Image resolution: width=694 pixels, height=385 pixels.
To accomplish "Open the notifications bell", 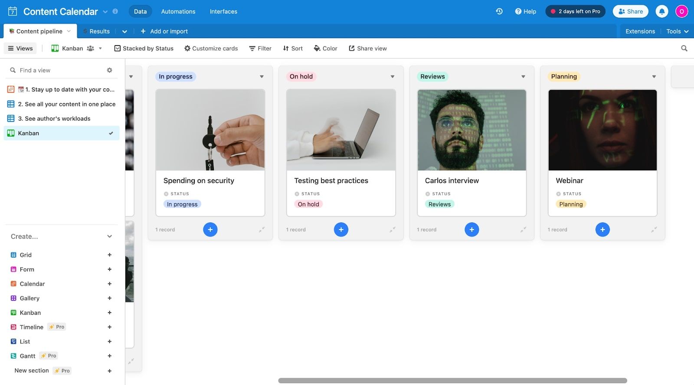I will tap(661, 11).
